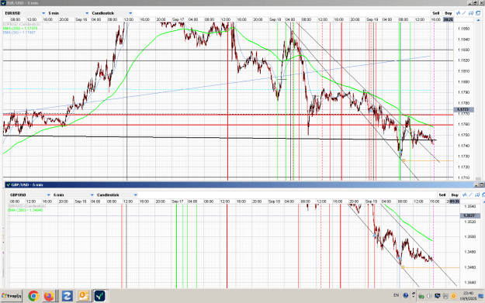Image resolution: width=485 pixels, height=303 pixels.
Task: Click the volume icon in system tray
Action: pos(429,296)
